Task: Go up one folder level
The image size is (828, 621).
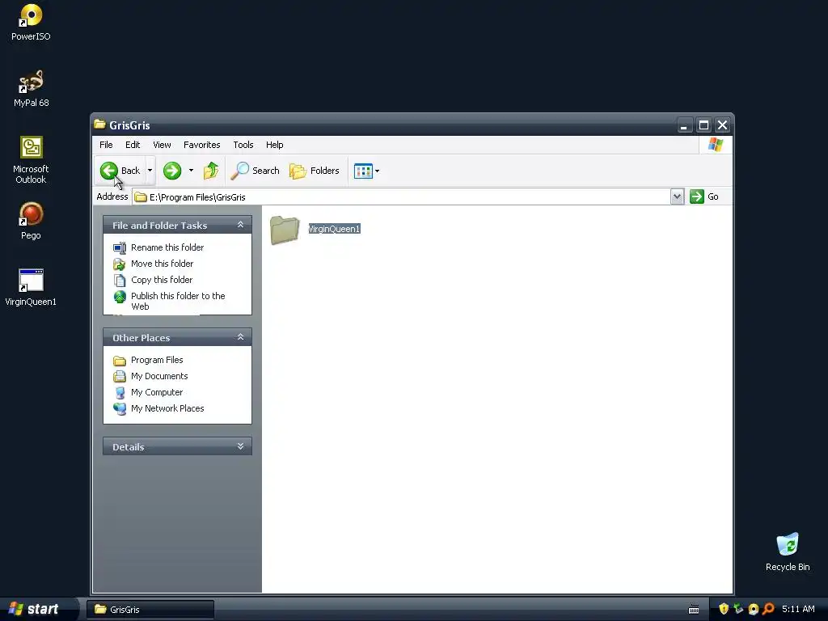Action: (211, 171)
